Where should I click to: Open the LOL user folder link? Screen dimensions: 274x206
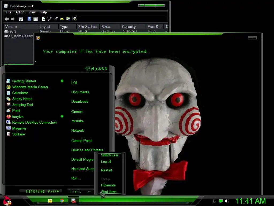click(x=74, y=83)
